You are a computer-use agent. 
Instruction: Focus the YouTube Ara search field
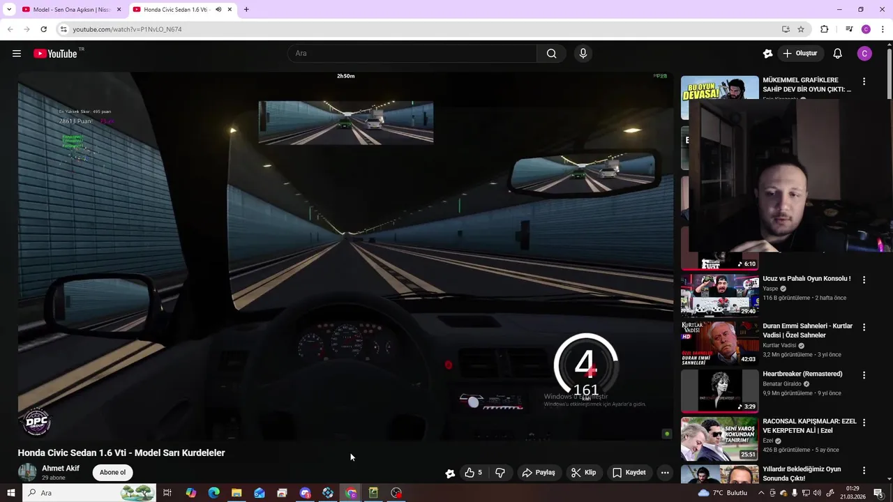412,54
